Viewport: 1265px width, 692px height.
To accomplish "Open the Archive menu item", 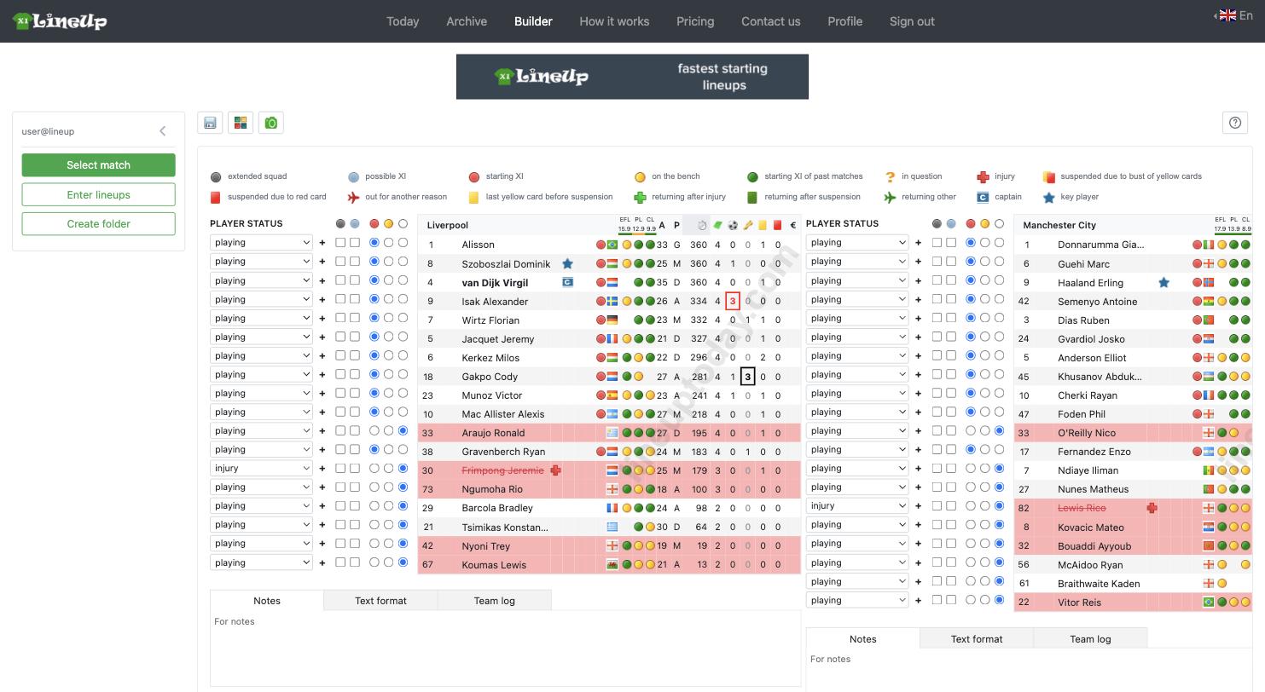I will pyautogui.click(x=467, y=21).
